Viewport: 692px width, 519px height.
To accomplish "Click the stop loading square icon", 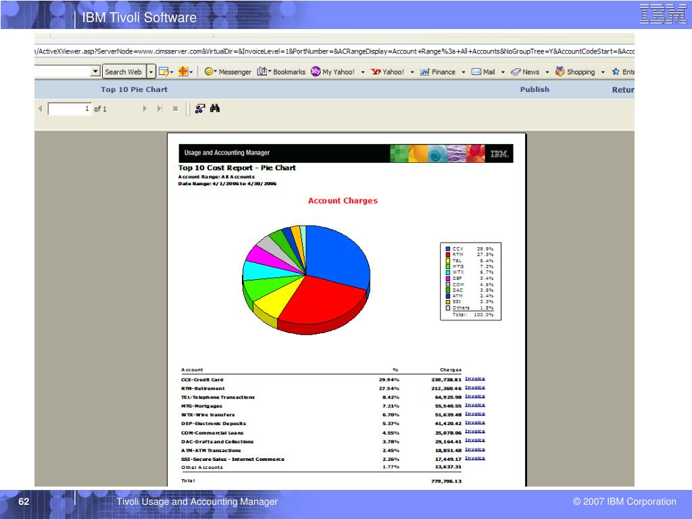I will coord(175,109).
